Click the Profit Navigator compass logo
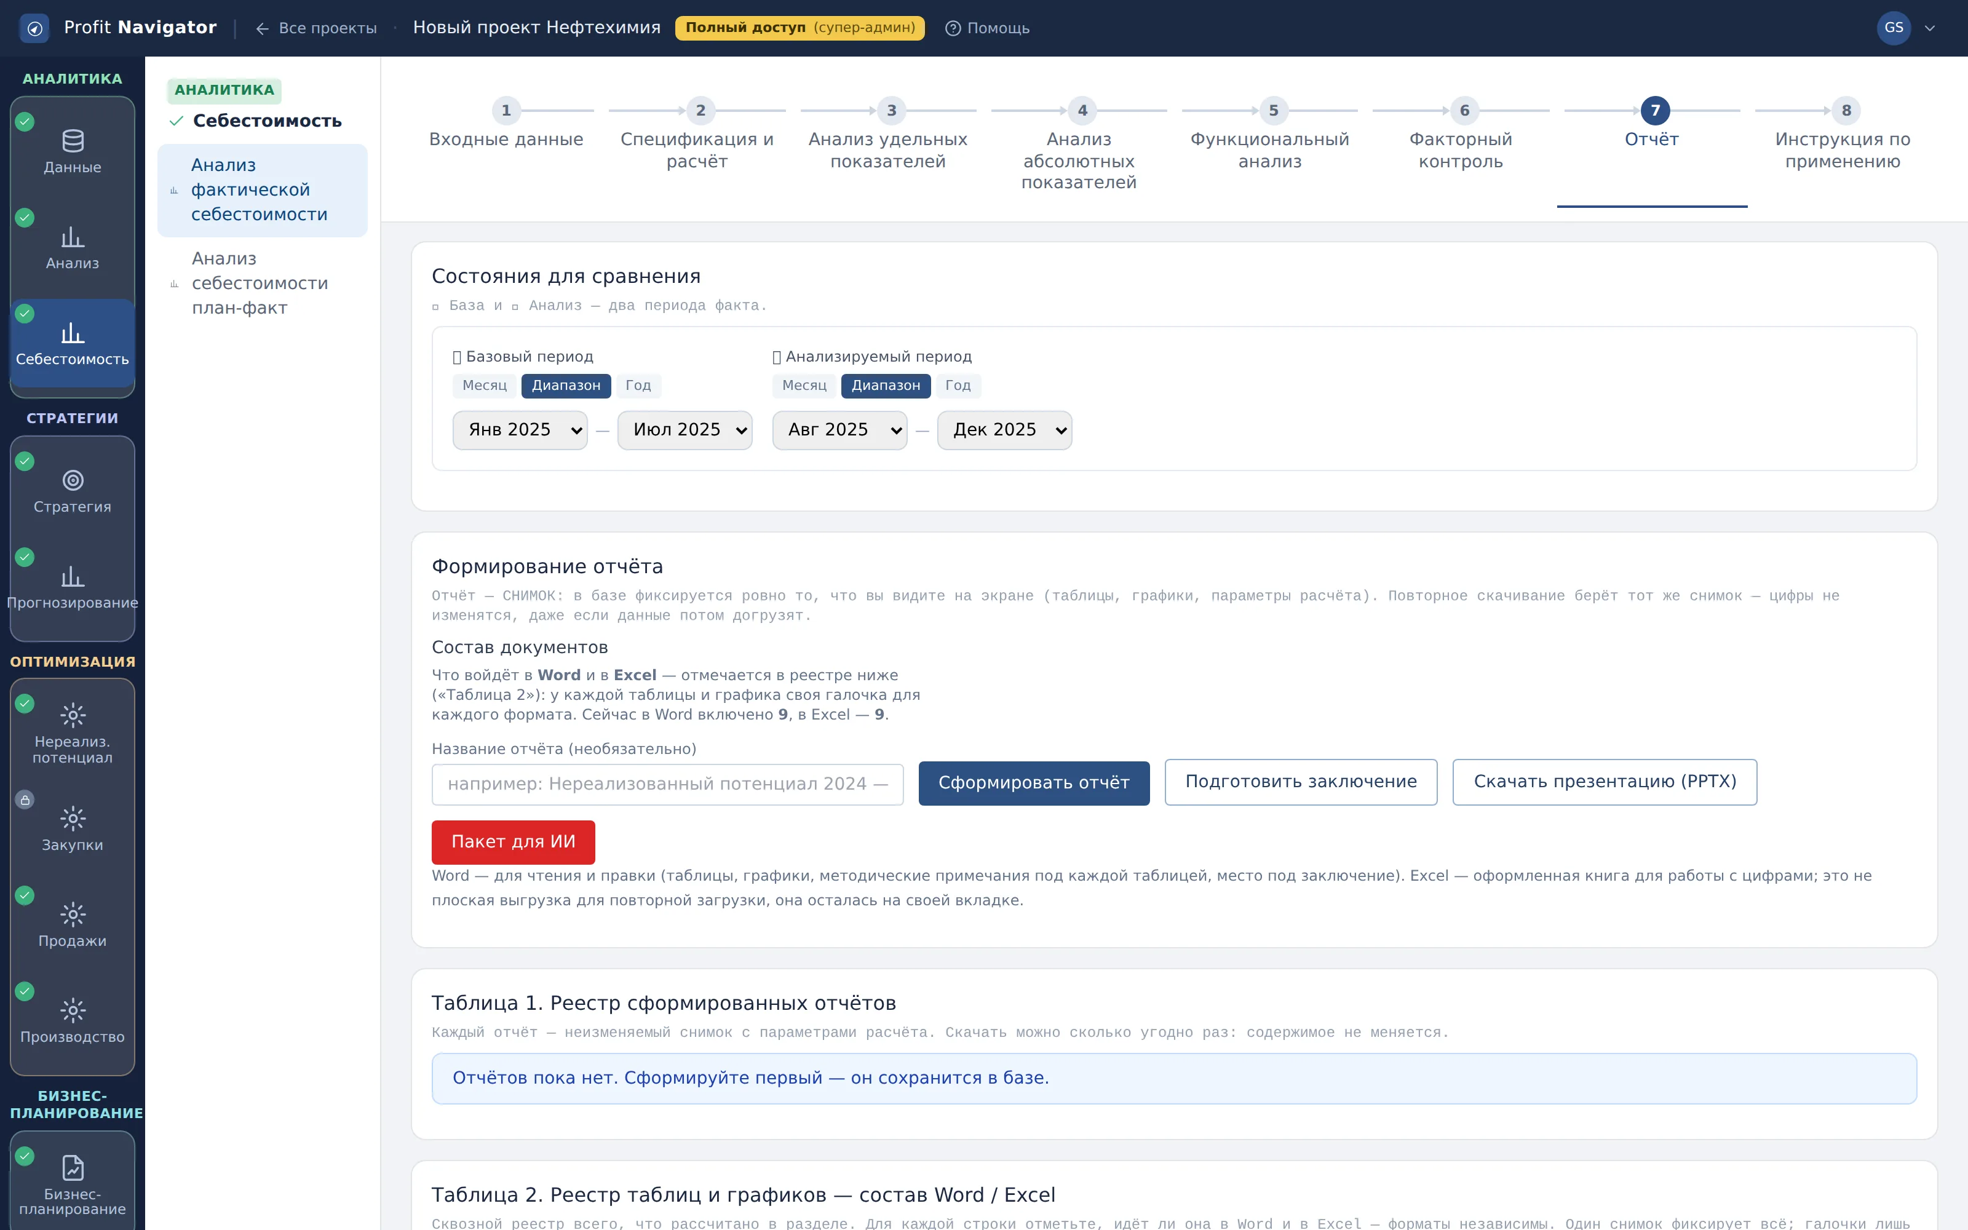Image resolution: width=1968 pixels, height=1230 pixels. (x=34, y=28)
